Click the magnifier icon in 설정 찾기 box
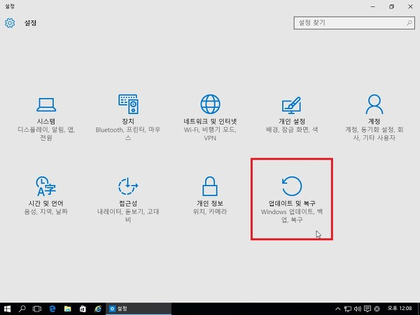 [409, 23]
